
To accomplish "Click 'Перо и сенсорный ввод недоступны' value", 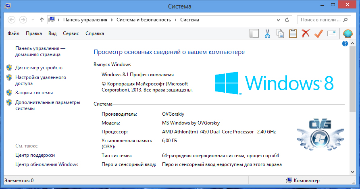I will point(222,164).
